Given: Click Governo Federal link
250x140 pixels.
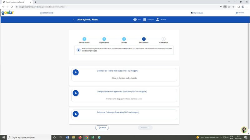Looking at the screenshot, I should point(47,13).
